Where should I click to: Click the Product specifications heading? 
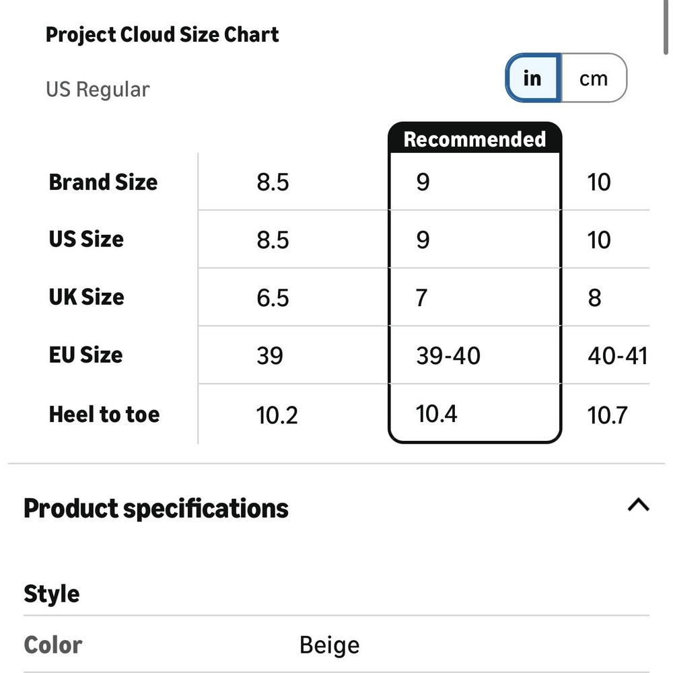click(x=156, y=509)
